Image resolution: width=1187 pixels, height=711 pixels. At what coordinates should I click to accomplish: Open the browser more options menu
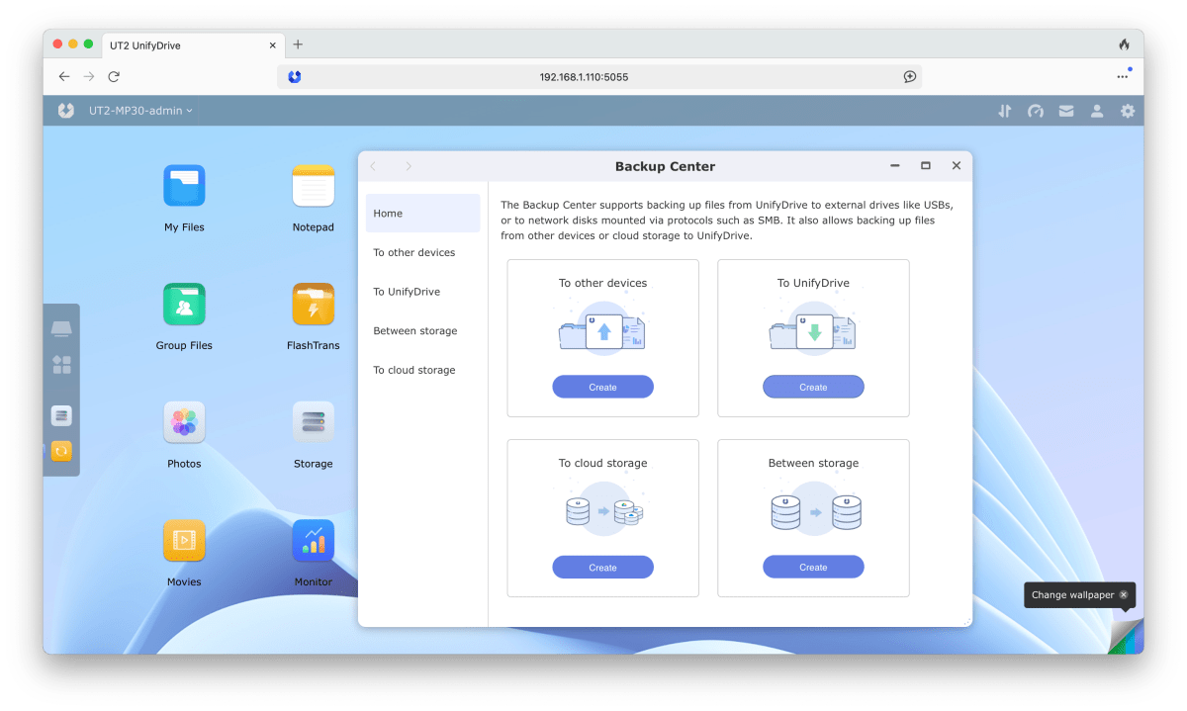pos(1123,76)
